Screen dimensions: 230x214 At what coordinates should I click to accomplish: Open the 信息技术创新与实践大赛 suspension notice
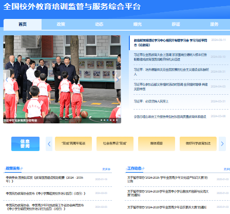(x=168, y=193)
